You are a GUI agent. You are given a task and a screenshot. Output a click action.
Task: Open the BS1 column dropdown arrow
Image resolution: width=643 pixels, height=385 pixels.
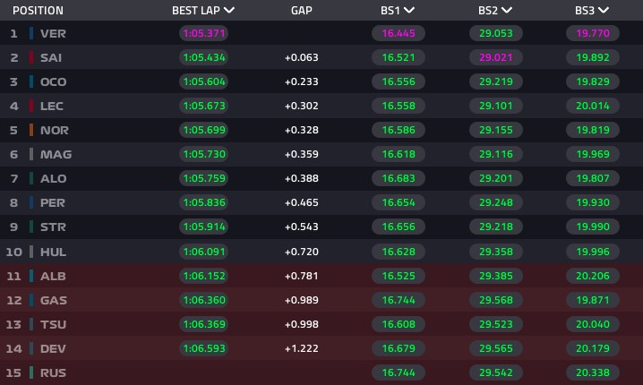tap(409, 11)
